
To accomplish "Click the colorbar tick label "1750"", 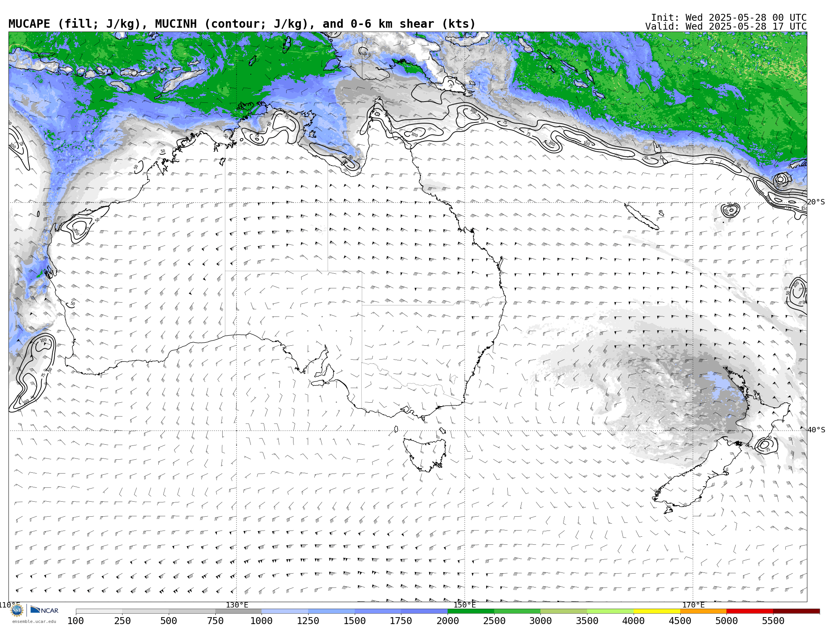I will coord(401,621).
